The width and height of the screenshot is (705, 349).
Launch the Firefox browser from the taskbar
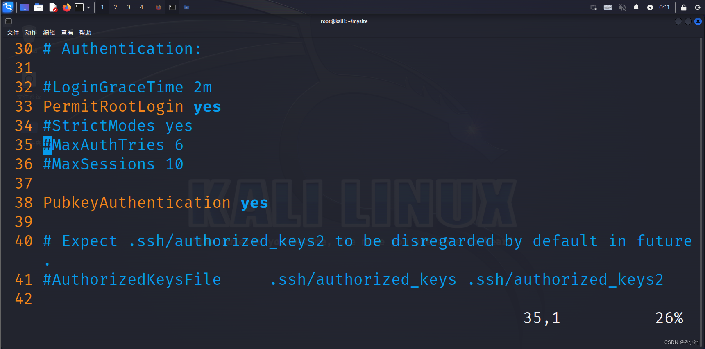[x=66, y=7]
